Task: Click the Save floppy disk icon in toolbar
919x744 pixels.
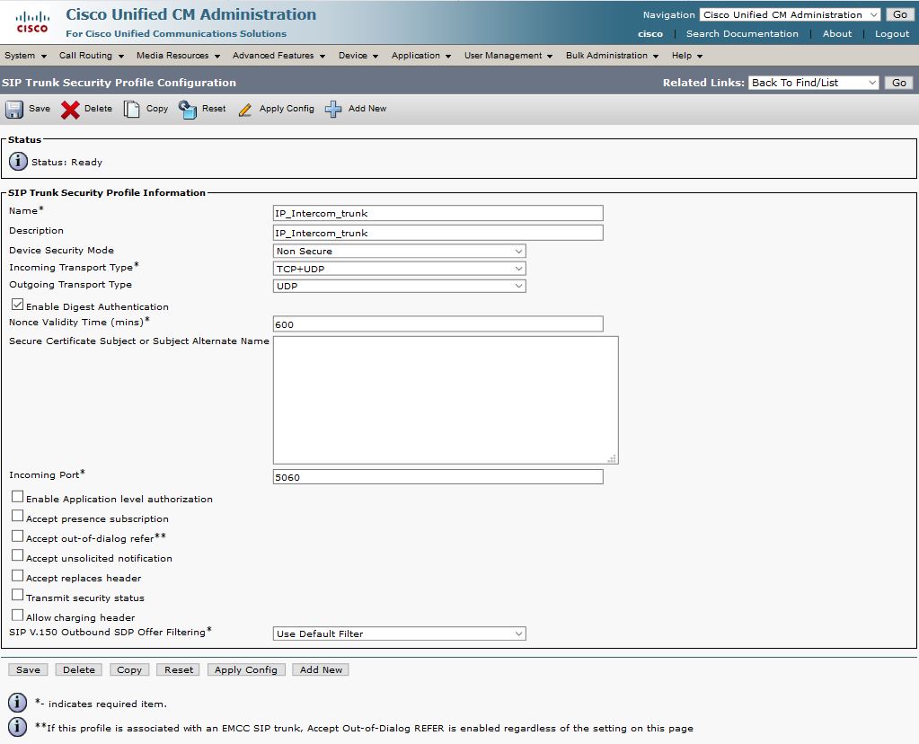Action: click(14, 109)
